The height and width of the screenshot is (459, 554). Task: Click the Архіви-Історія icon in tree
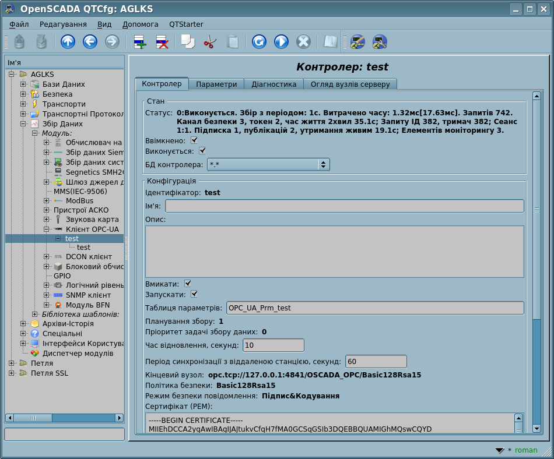coord(34,323)
